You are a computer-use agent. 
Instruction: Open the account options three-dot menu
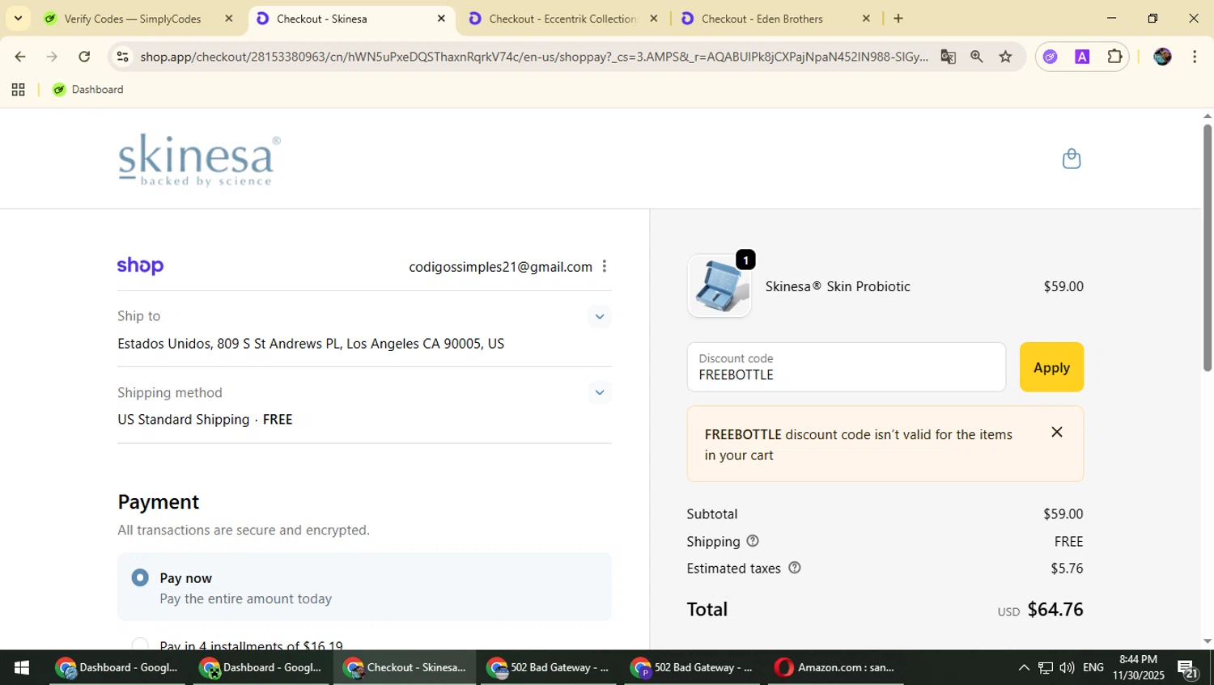tap(604, 266)
